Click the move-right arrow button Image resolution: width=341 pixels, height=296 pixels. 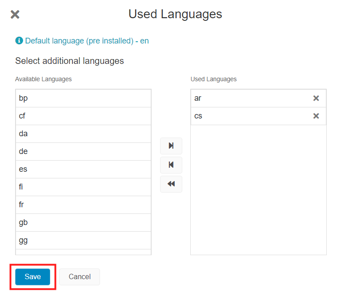click(x=171, y=146)
